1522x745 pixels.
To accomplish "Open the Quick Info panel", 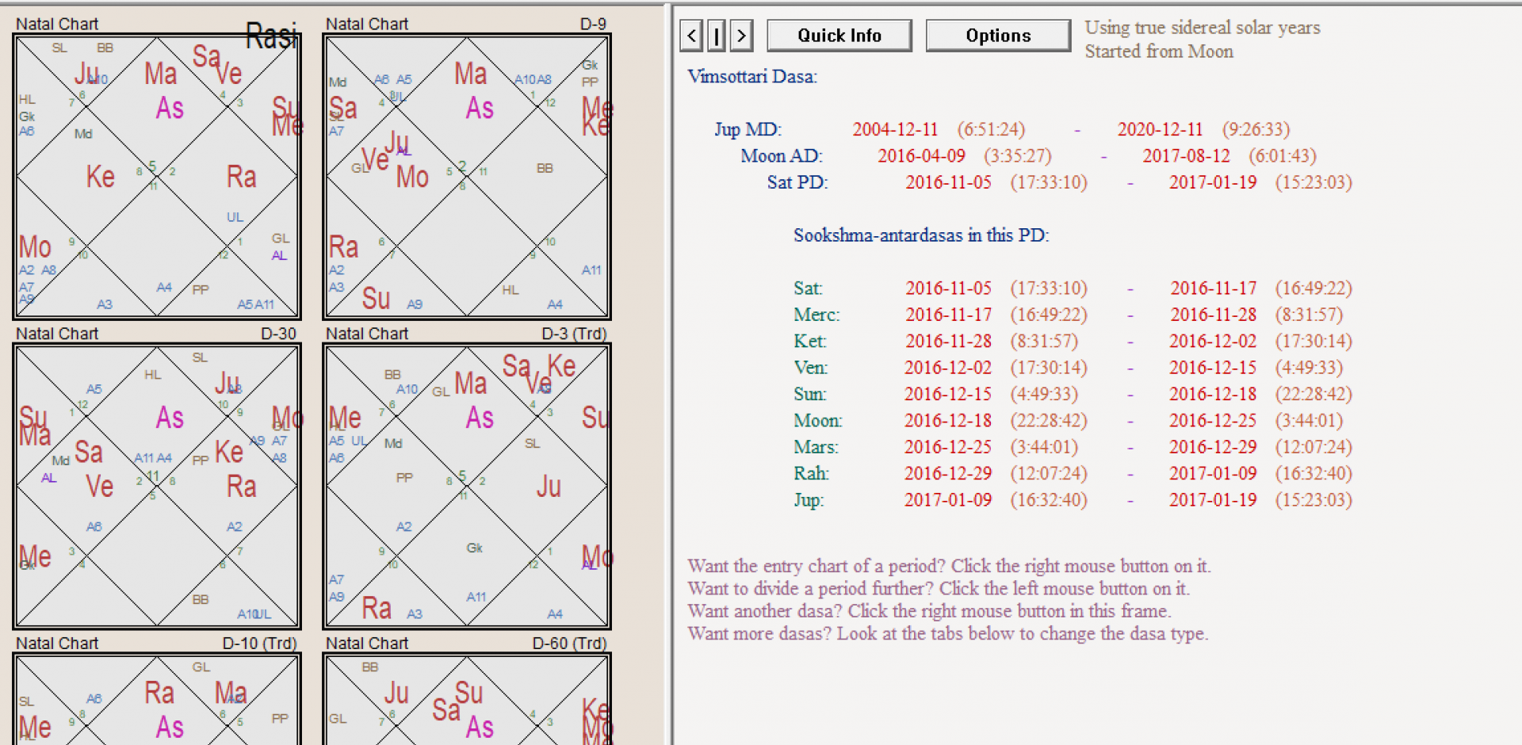I will pyautogui.click(x=839, y=36).
